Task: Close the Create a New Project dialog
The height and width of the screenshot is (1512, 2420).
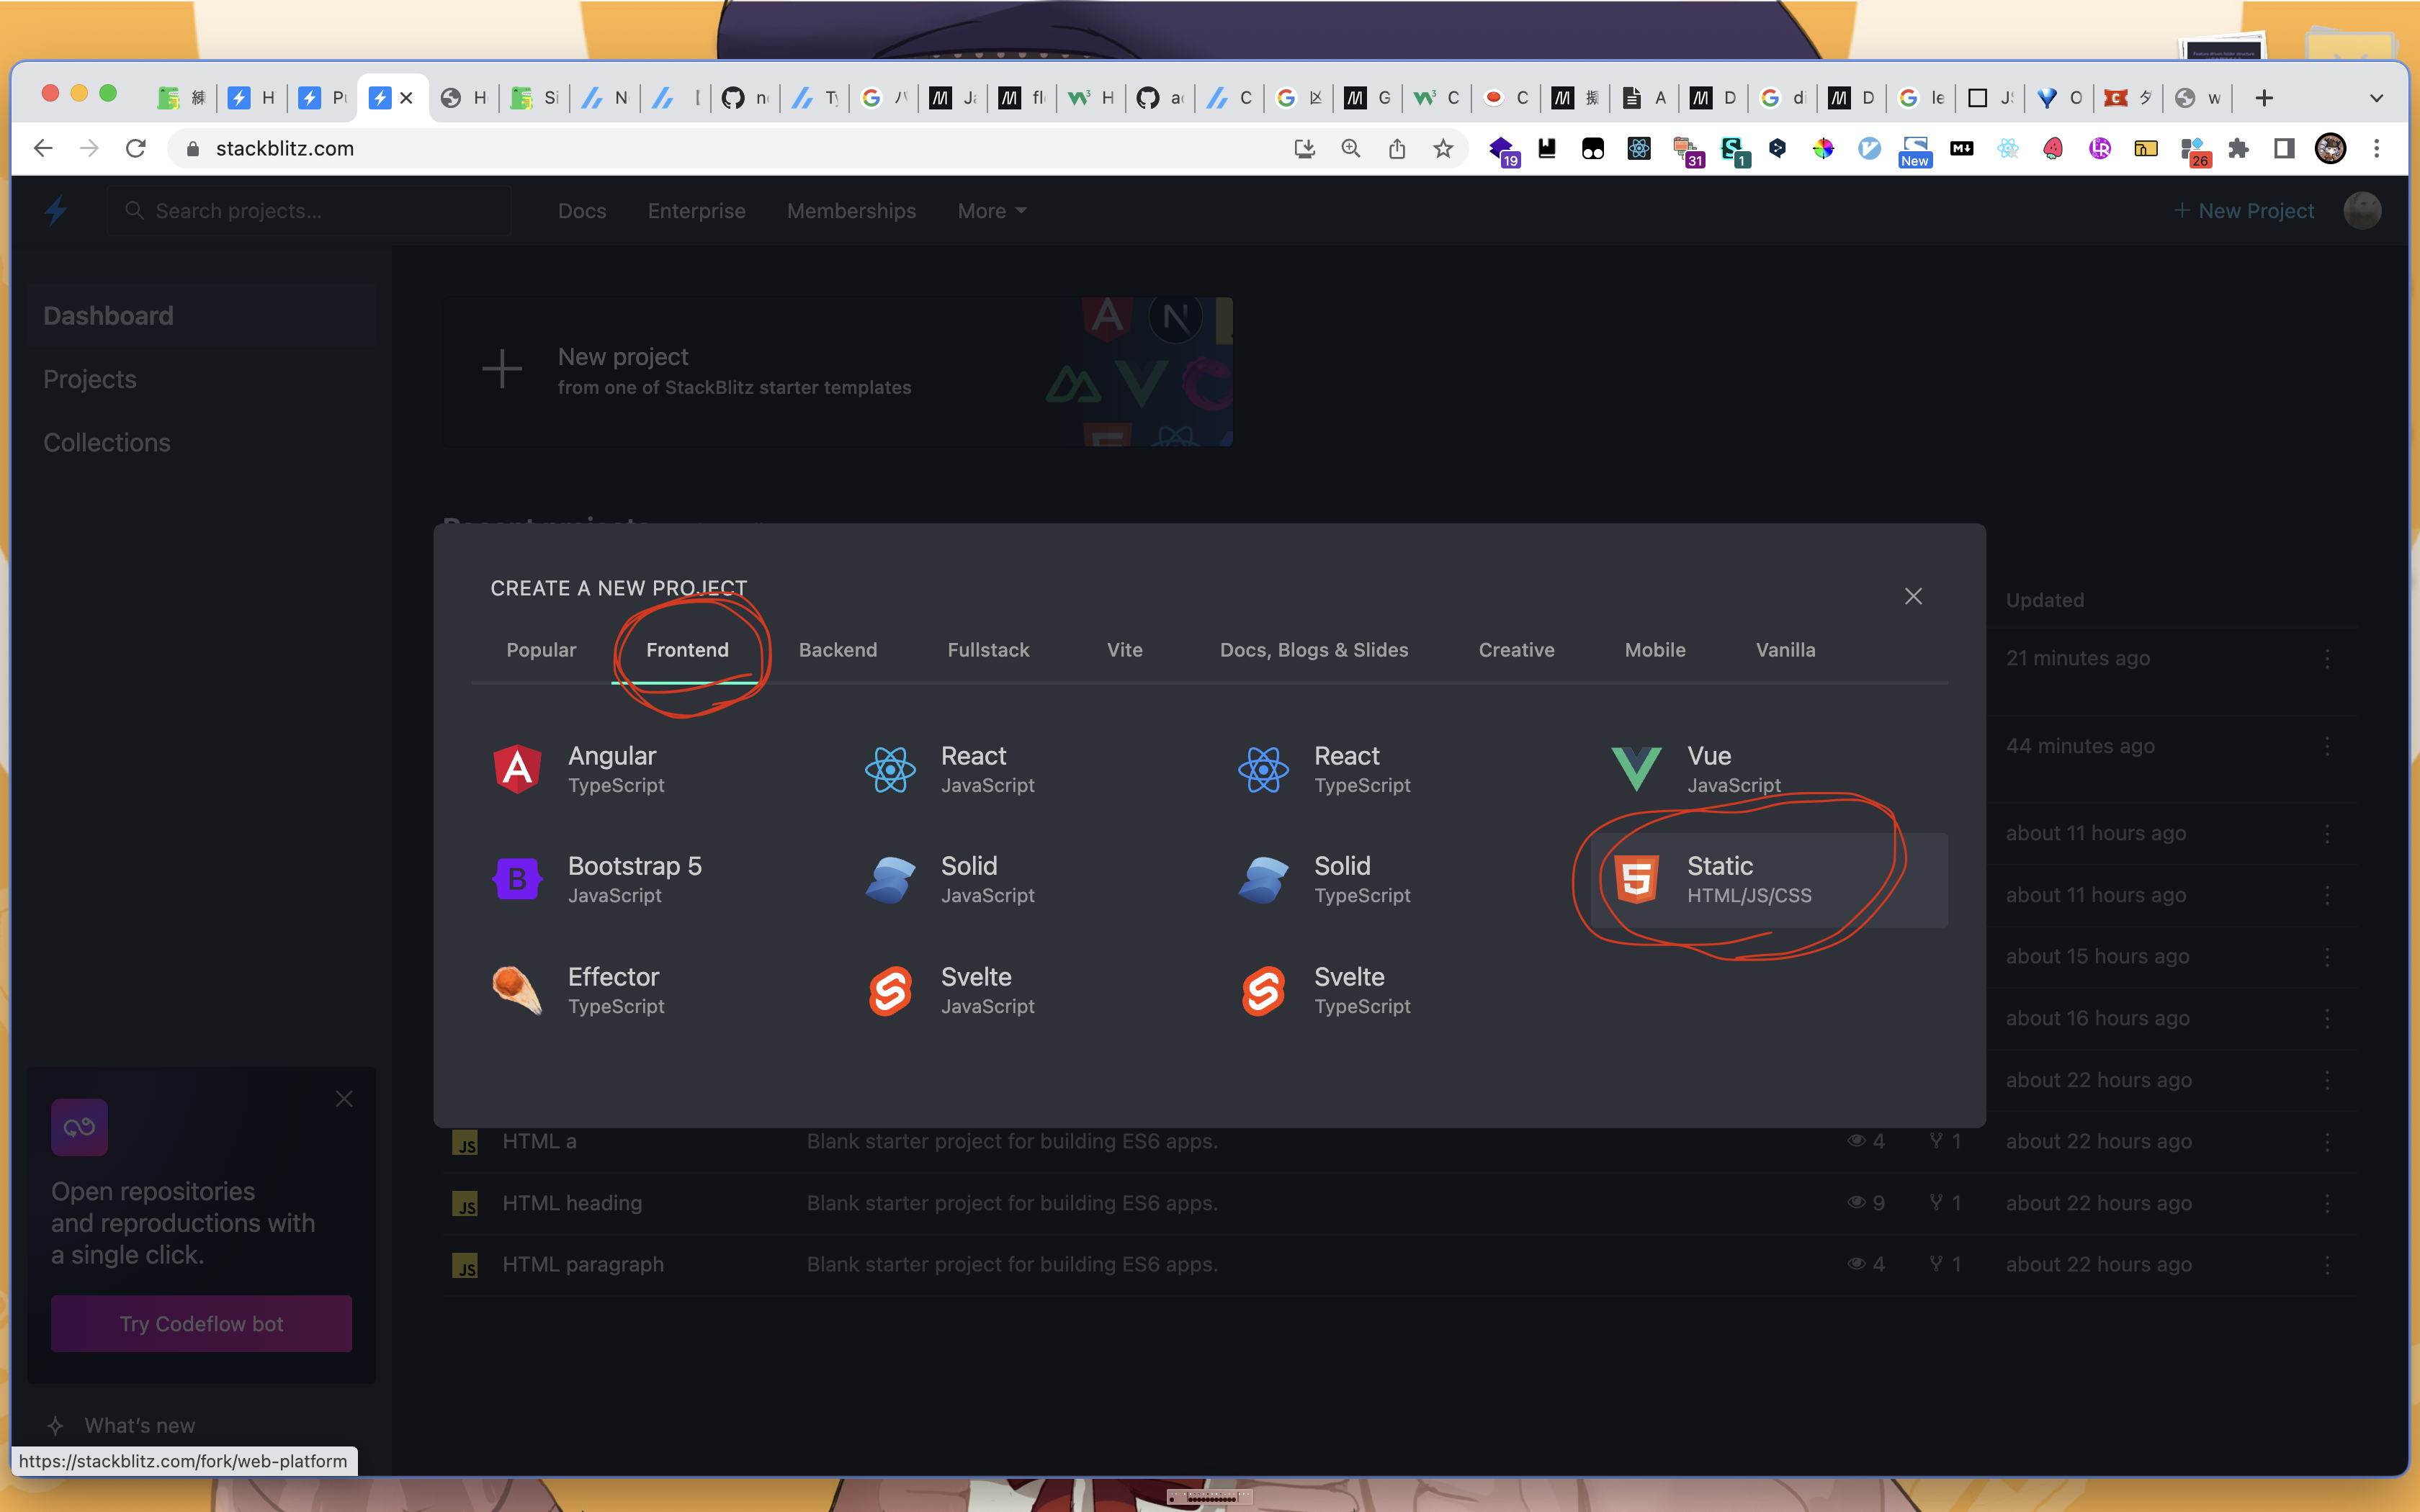Action: [x=1913, y=596]
